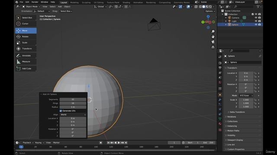Open the outliner filter funnel icon

tap(258, 6)
